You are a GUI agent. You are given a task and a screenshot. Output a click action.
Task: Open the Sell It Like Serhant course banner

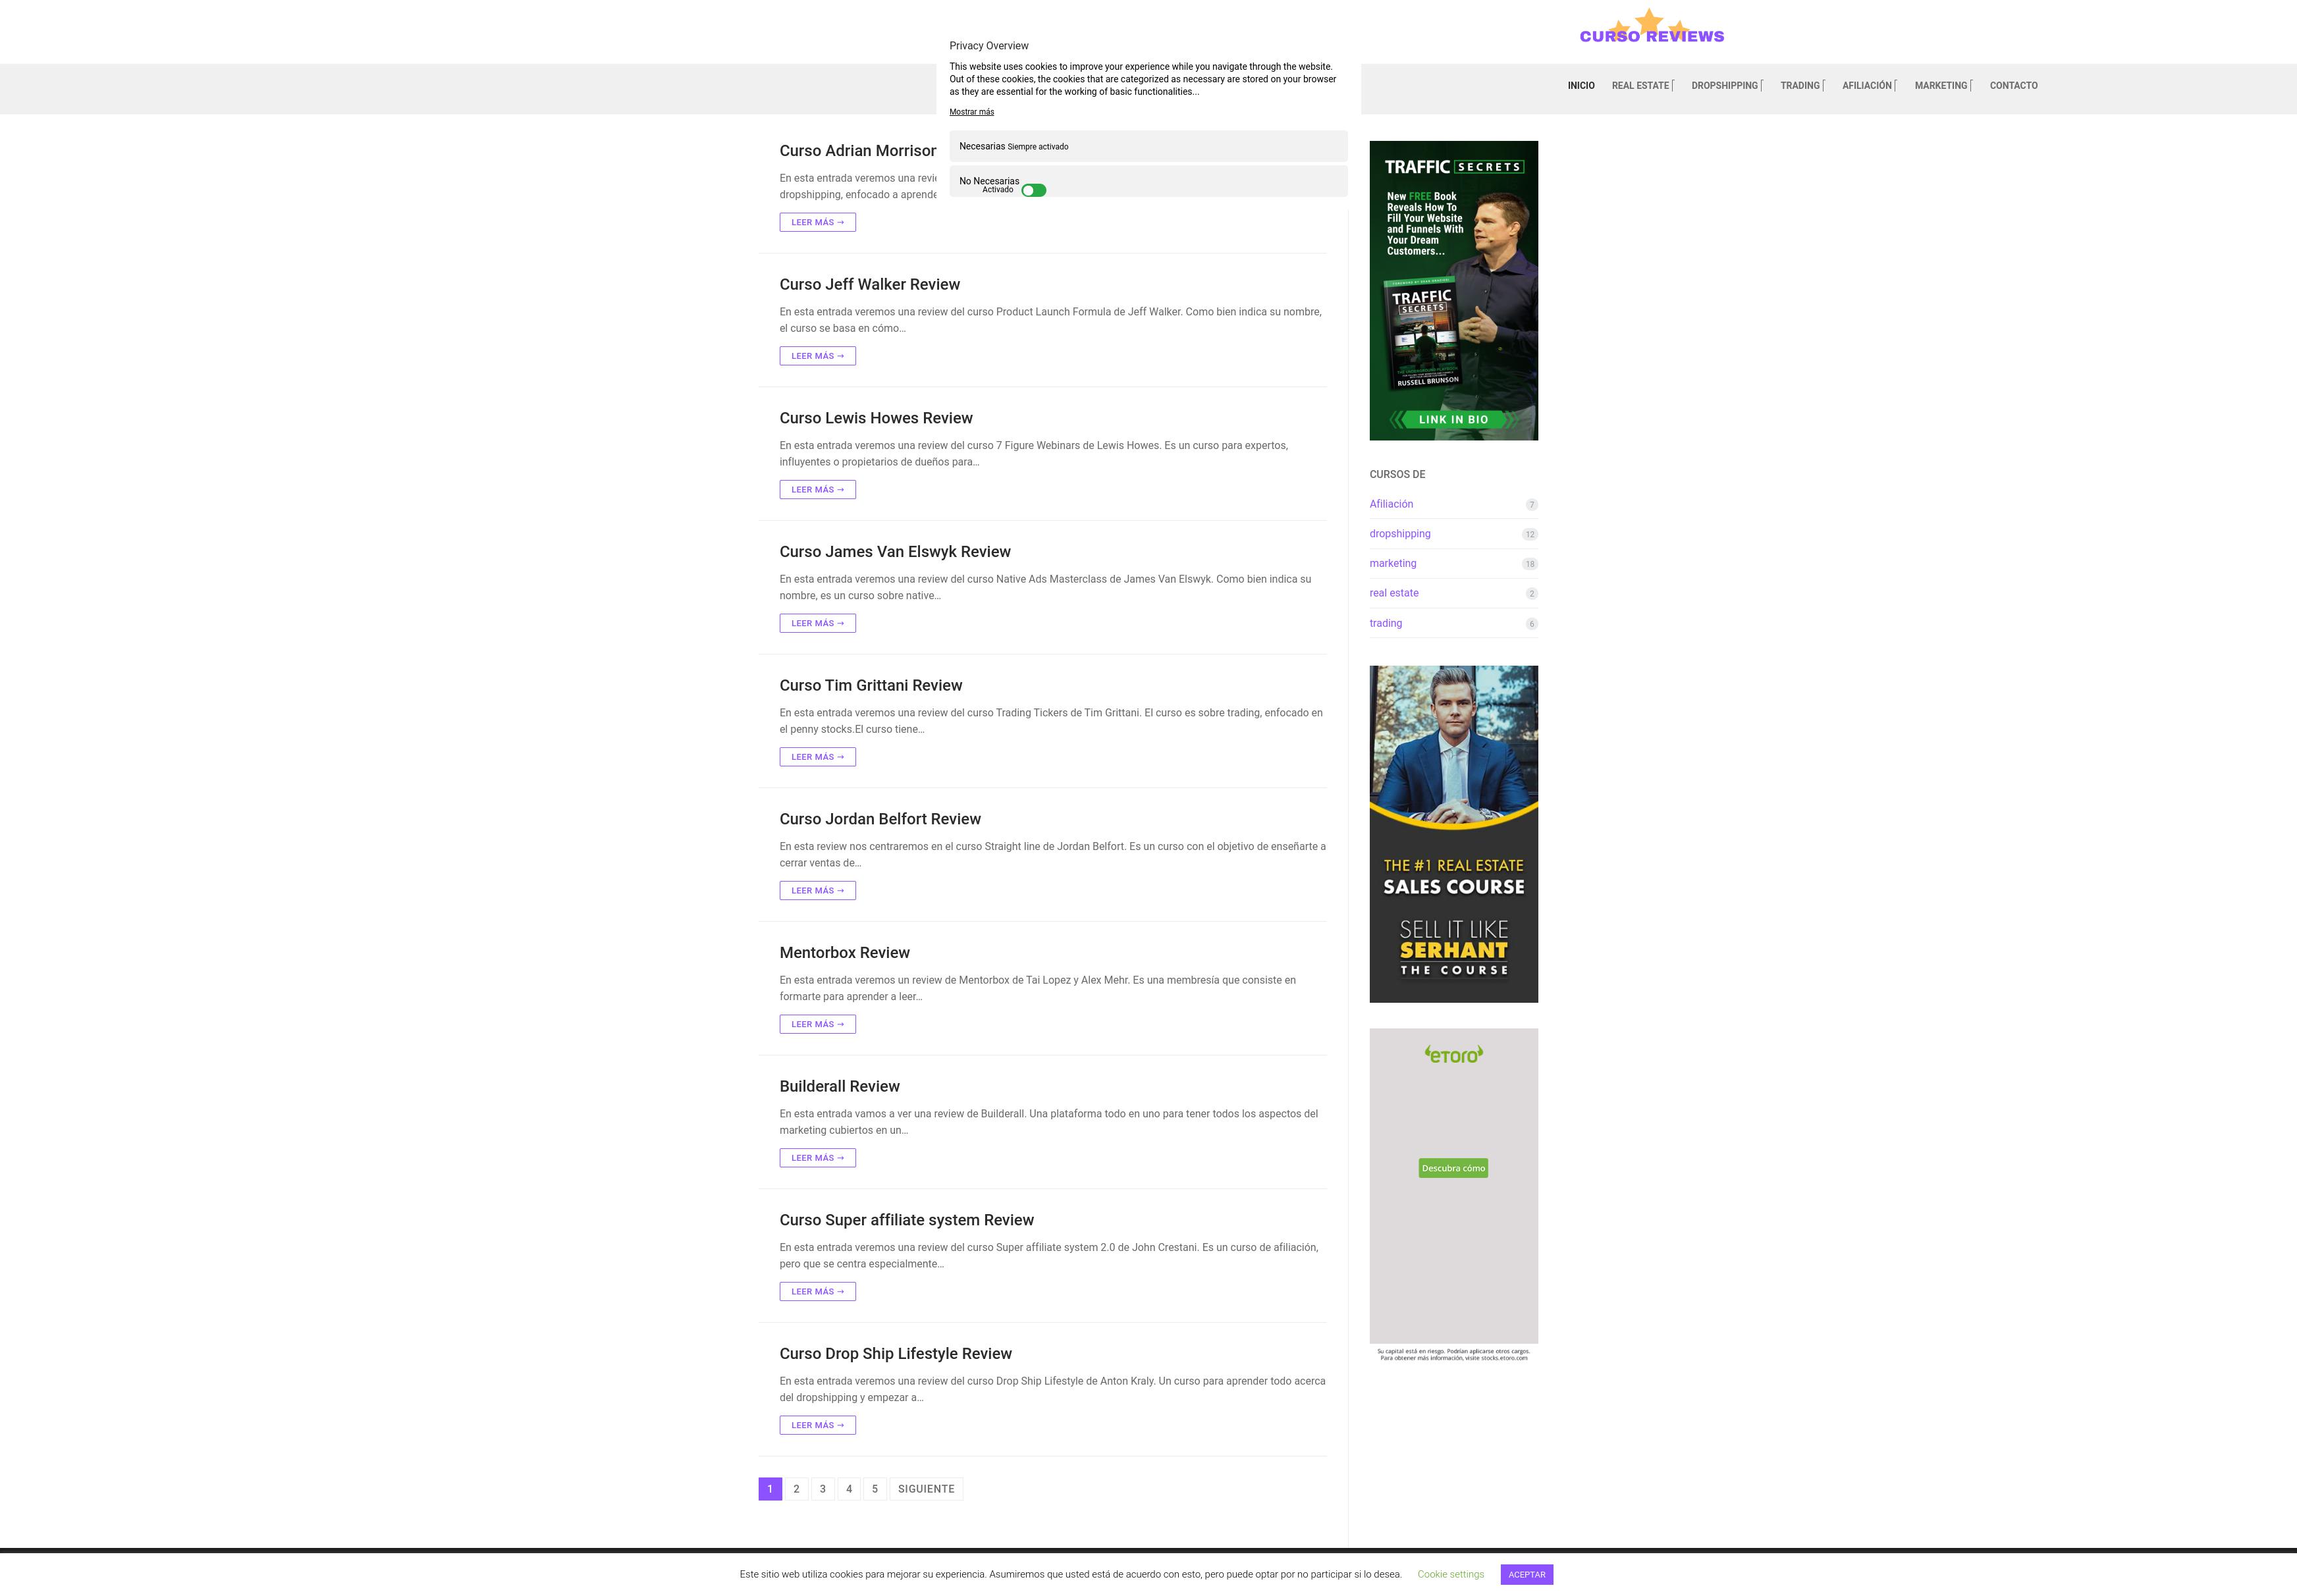1453,834
